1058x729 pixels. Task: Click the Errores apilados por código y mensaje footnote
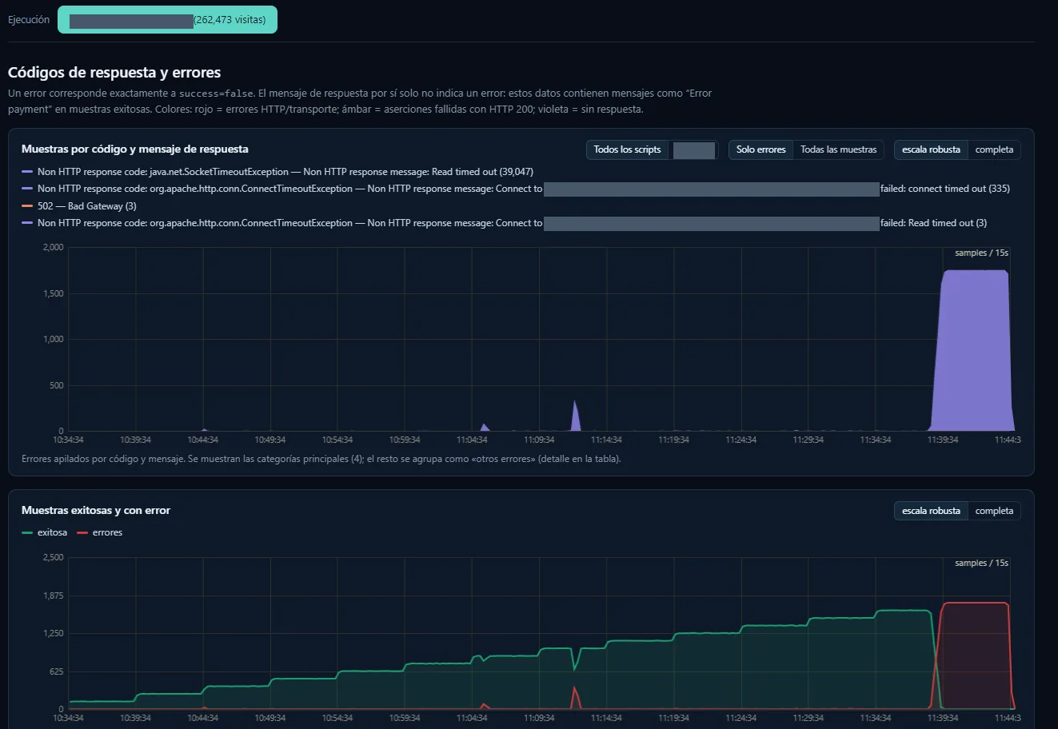point(321,459)
